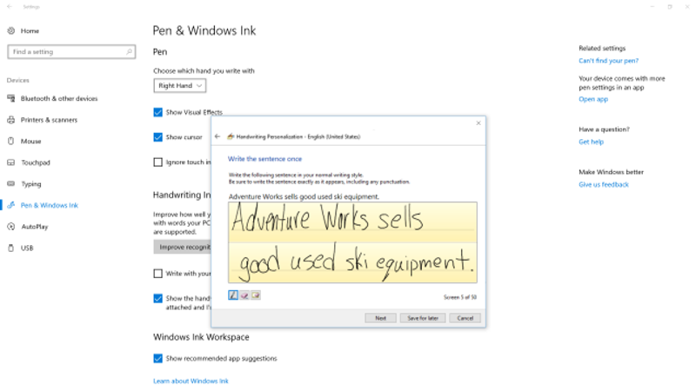Open USB settings page
The height and width of the screenshot is (391, 696).
[27, 248]
